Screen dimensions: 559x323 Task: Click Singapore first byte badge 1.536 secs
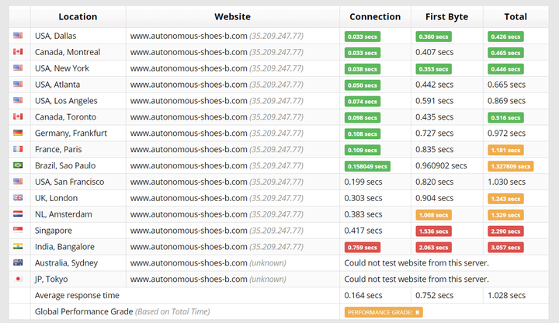pos(433,231)
